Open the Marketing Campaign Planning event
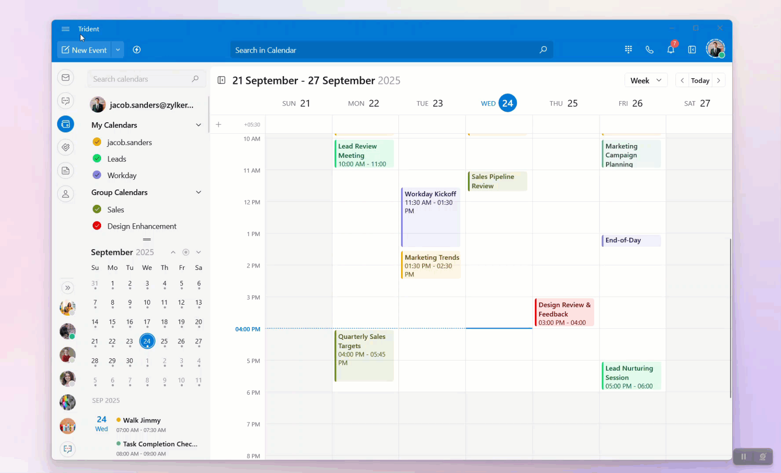Viewport: 781px width, 473px height. 631,154
